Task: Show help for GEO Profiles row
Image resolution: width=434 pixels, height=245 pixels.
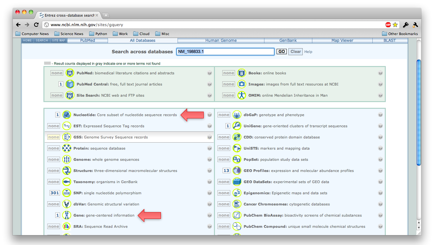Action: [380, 171]
